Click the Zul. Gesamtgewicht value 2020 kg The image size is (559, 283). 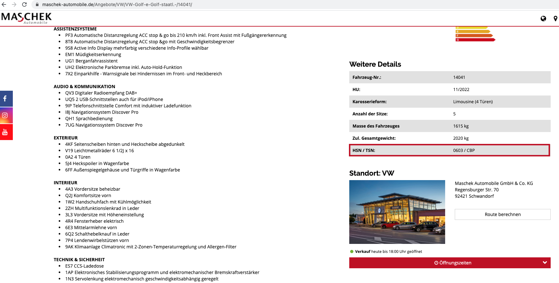(461, 138)
